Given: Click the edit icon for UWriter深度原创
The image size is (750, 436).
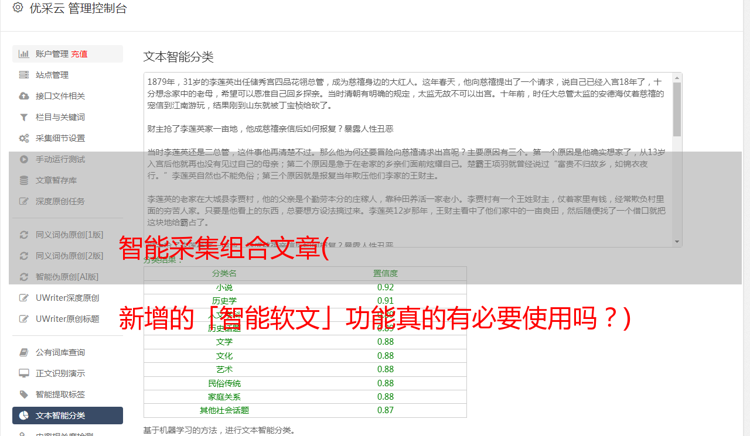Looking at the screenshot, I should click(x=24, y=298).
